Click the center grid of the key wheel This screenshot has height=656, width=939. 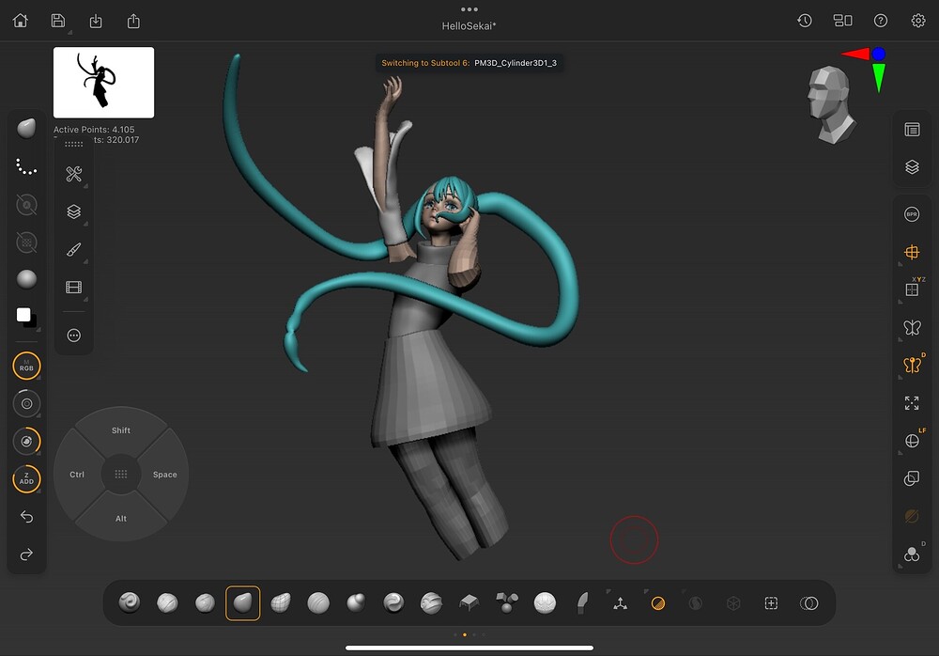click(121, 475)
